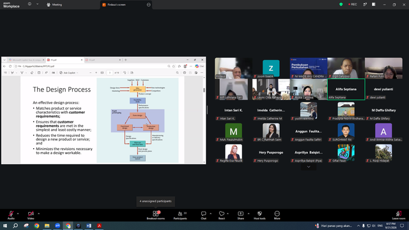Open three-dot menu in PDF toolbar
Screen dimensions: 409x230
(202, 73)
